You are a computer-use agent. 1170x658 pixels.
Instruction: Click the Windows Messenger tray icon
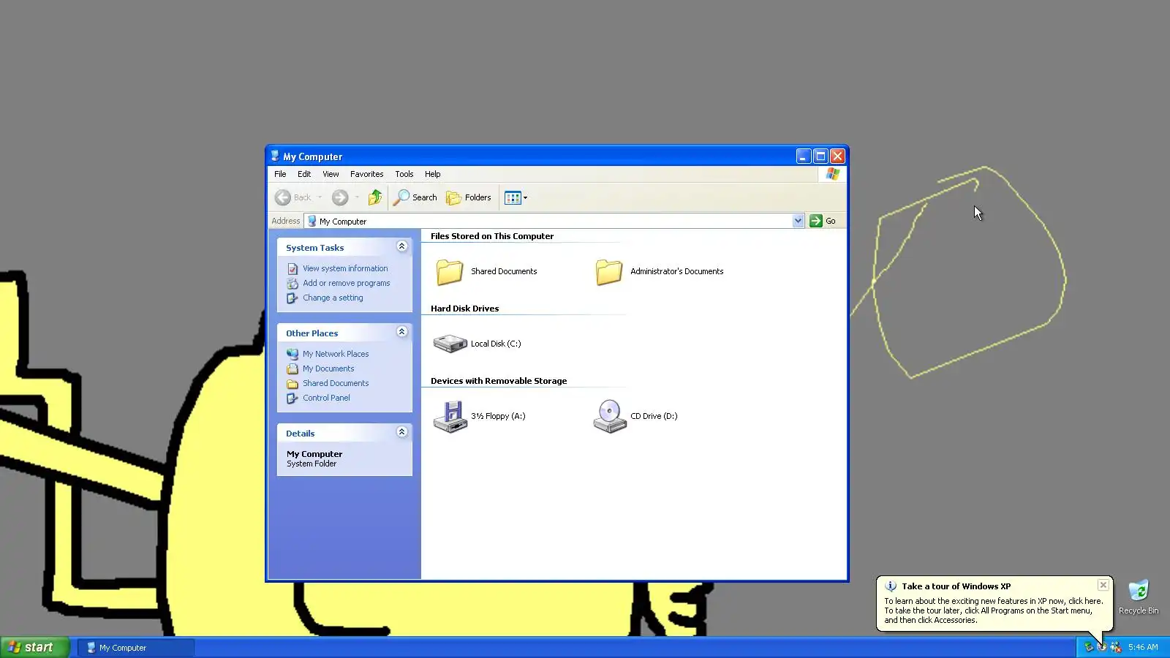pyautogui.click(x=1116, y=647)
